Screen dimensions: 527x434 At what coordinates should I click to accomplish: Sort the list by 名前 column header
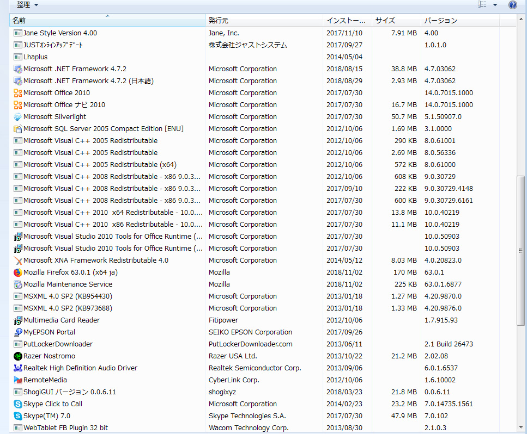tap(107, 21)
